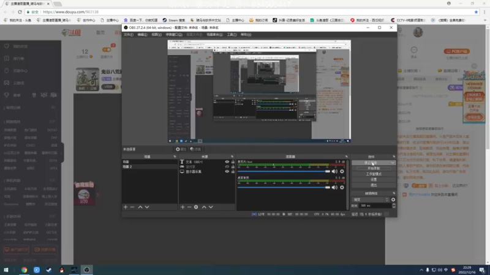This screenshot has width=490, height=275.
Task: Pop out the Scenes dock panel
Action: (175, 156)
